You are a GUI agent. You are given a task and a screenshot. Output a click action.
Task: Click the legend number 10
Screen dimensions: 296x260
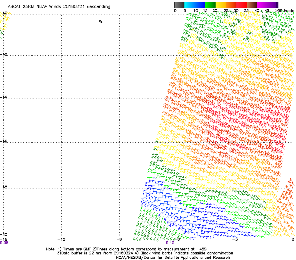(196, 11)
